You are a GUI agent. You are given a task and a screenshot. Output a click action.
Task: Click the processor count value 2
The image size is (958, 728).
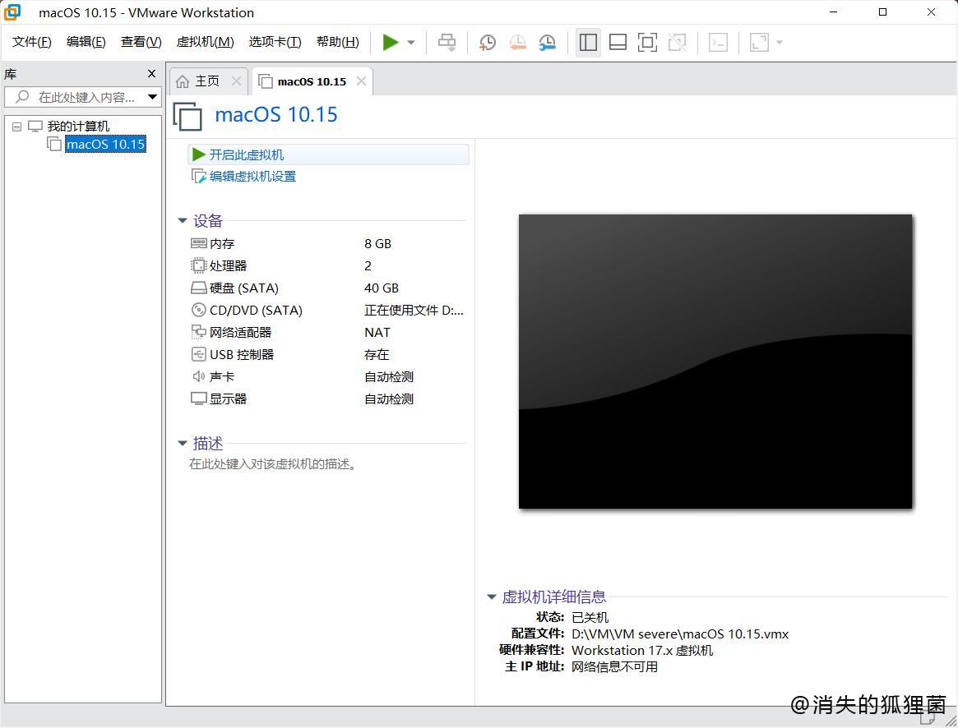[x=368, y=265]
